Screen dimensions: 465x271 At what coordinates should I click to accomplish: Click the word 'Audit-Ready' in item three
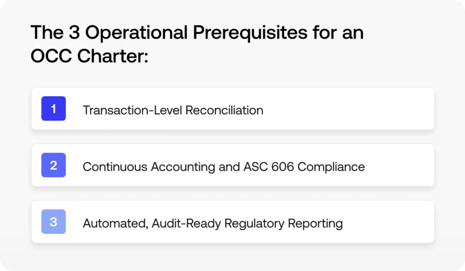[187, 223]
